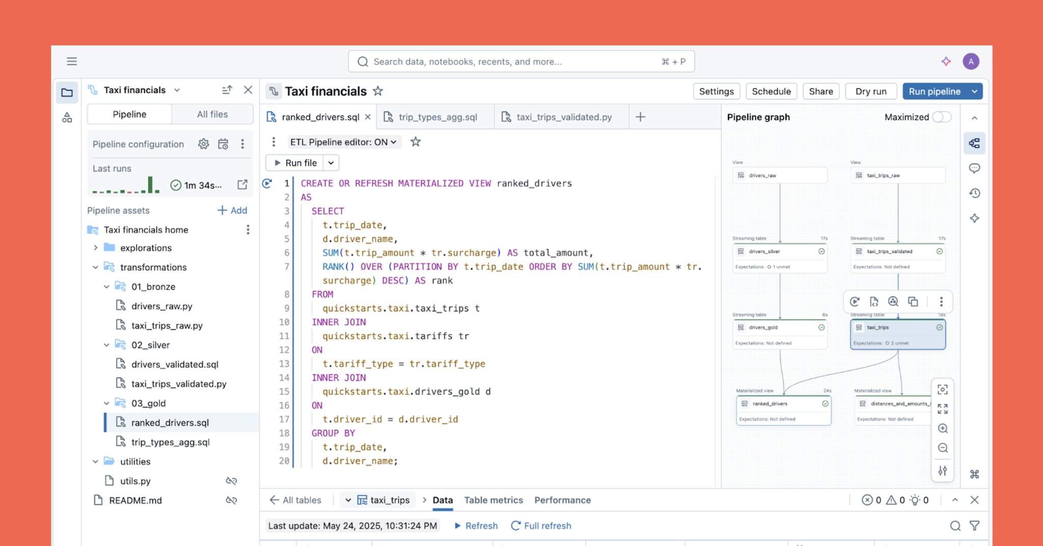Open the trip_types_agg.sql editor tab

(436, 117)
